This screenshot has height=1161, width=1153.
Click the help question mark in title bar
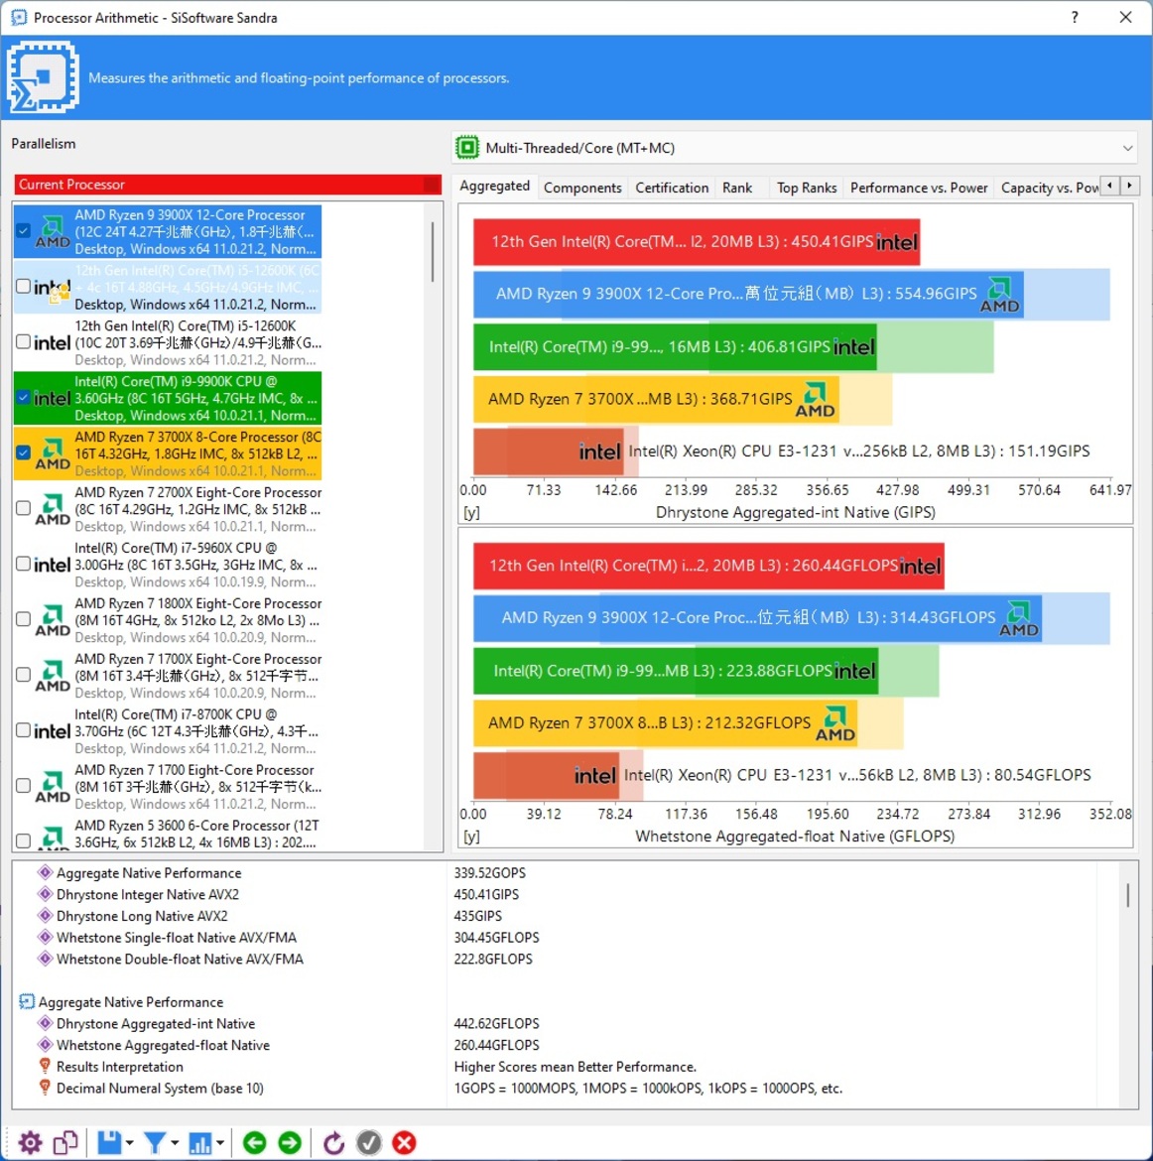1075,17
